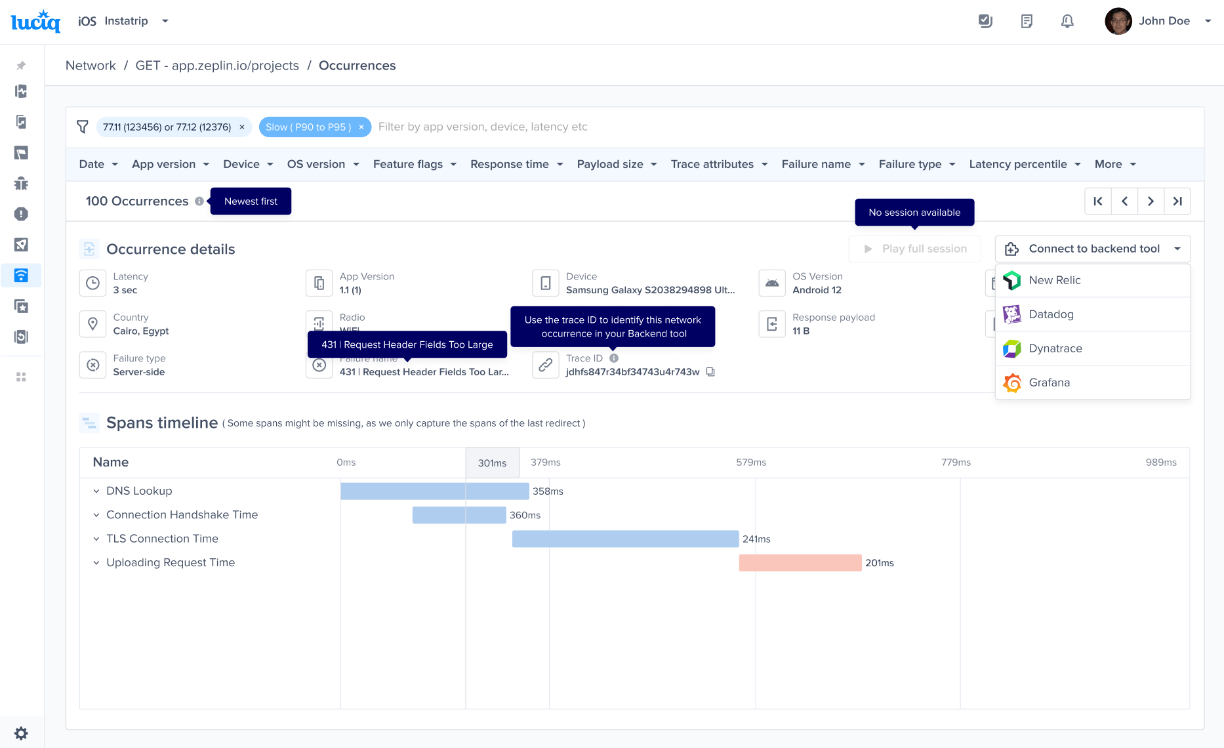1224x748 pixels.
Task: Collapse the DNS Lookup span
Action: pyautogui.click(x=96, y=491)
